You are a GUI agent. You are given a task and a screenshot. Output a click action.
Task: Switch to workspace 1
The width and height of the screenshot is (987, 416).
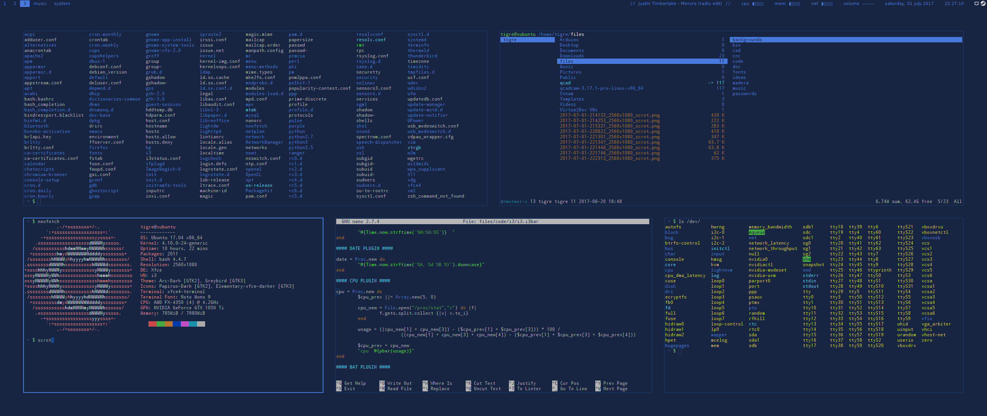coord(5,3)
